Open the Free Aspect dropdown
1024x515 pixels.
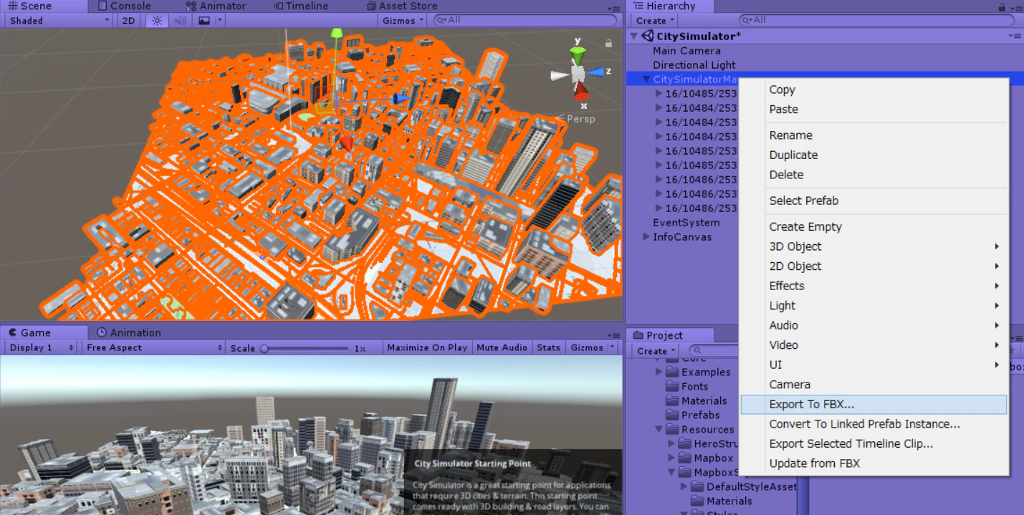pos(154,348)
